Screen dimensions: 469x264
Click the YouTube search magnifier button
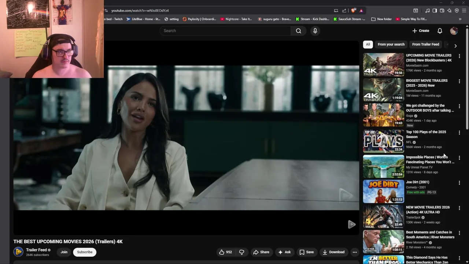click(299, 31)
